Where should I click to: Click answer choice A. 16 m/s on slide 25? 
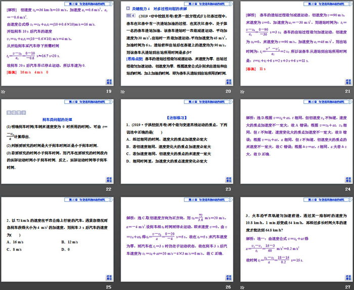pos(15,242)
